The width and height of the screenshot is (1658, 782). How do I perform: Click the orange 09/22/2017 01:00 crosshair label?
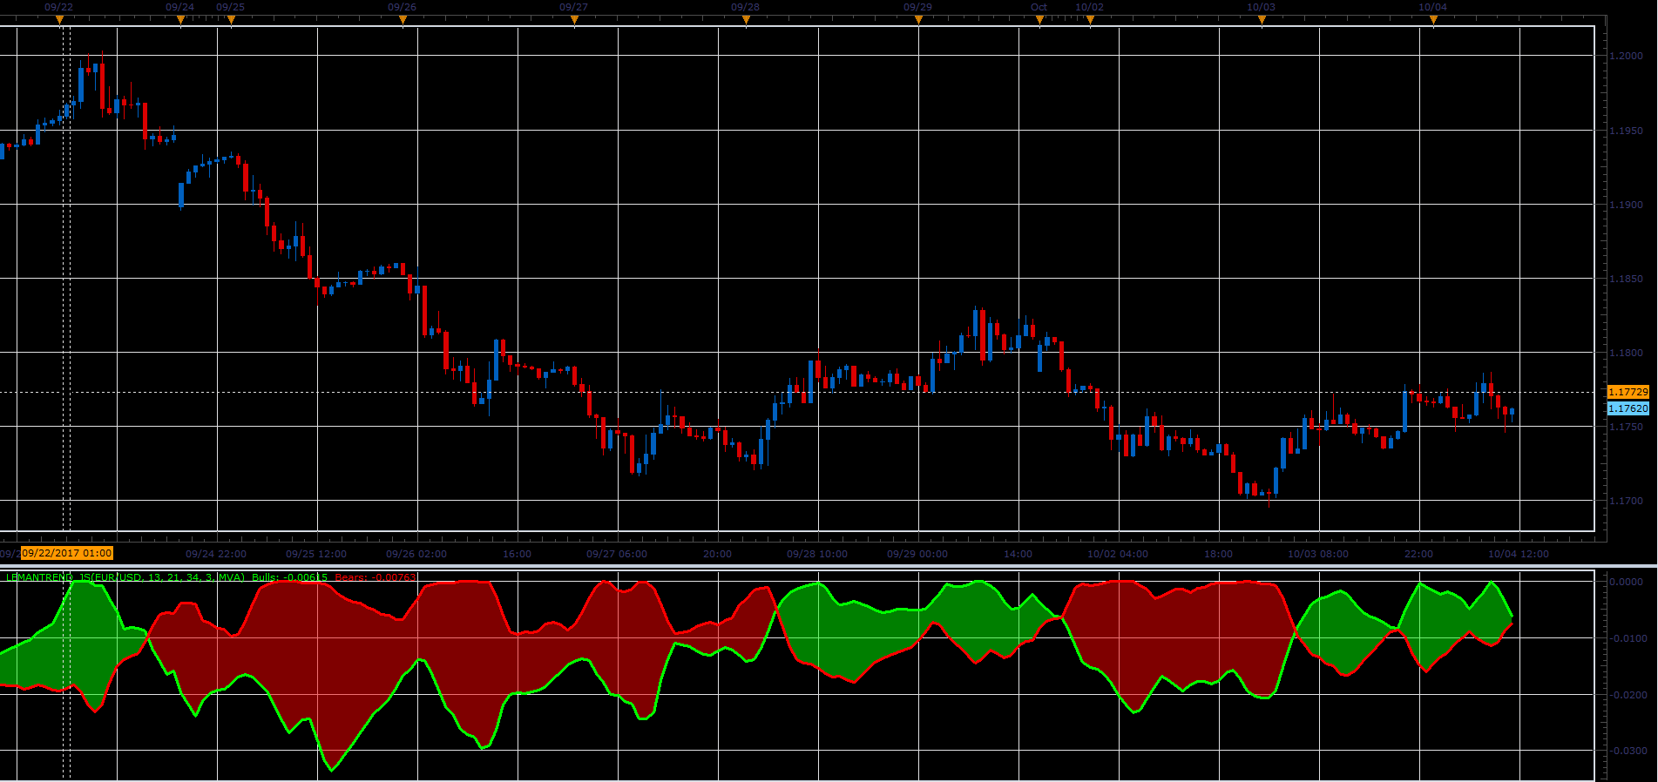click(x=67, y=553)
